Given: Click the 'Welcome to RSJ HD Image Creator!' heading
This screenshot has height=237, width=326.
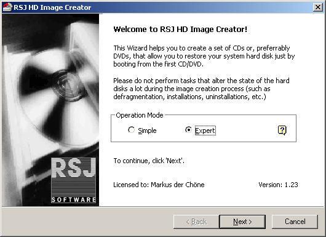Looking at the screenshot, I should coord(180,30).
